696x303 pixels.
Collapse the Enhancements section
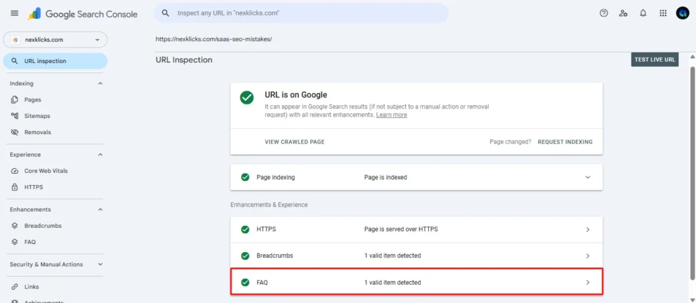point(101,209)
